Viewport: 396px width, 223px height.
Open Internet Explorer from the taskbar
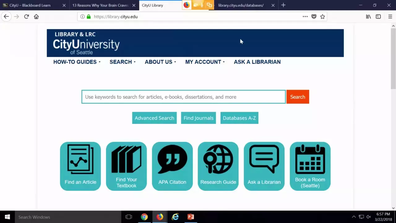click(175, 217)
